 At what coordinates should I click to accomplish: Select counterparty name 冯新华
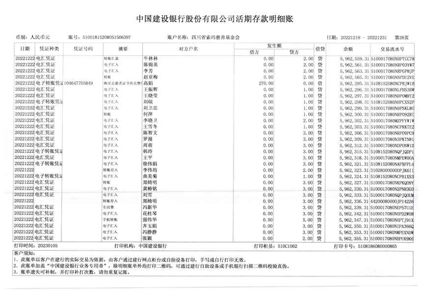pyautogui.click(x=150, y=207)
